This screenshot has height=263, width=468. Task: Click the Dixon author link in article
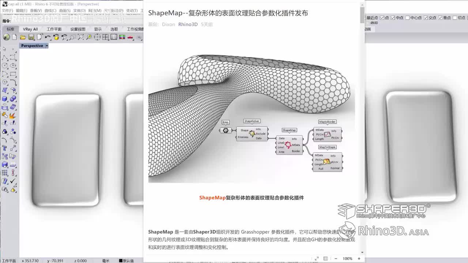(x=169, y=24)
